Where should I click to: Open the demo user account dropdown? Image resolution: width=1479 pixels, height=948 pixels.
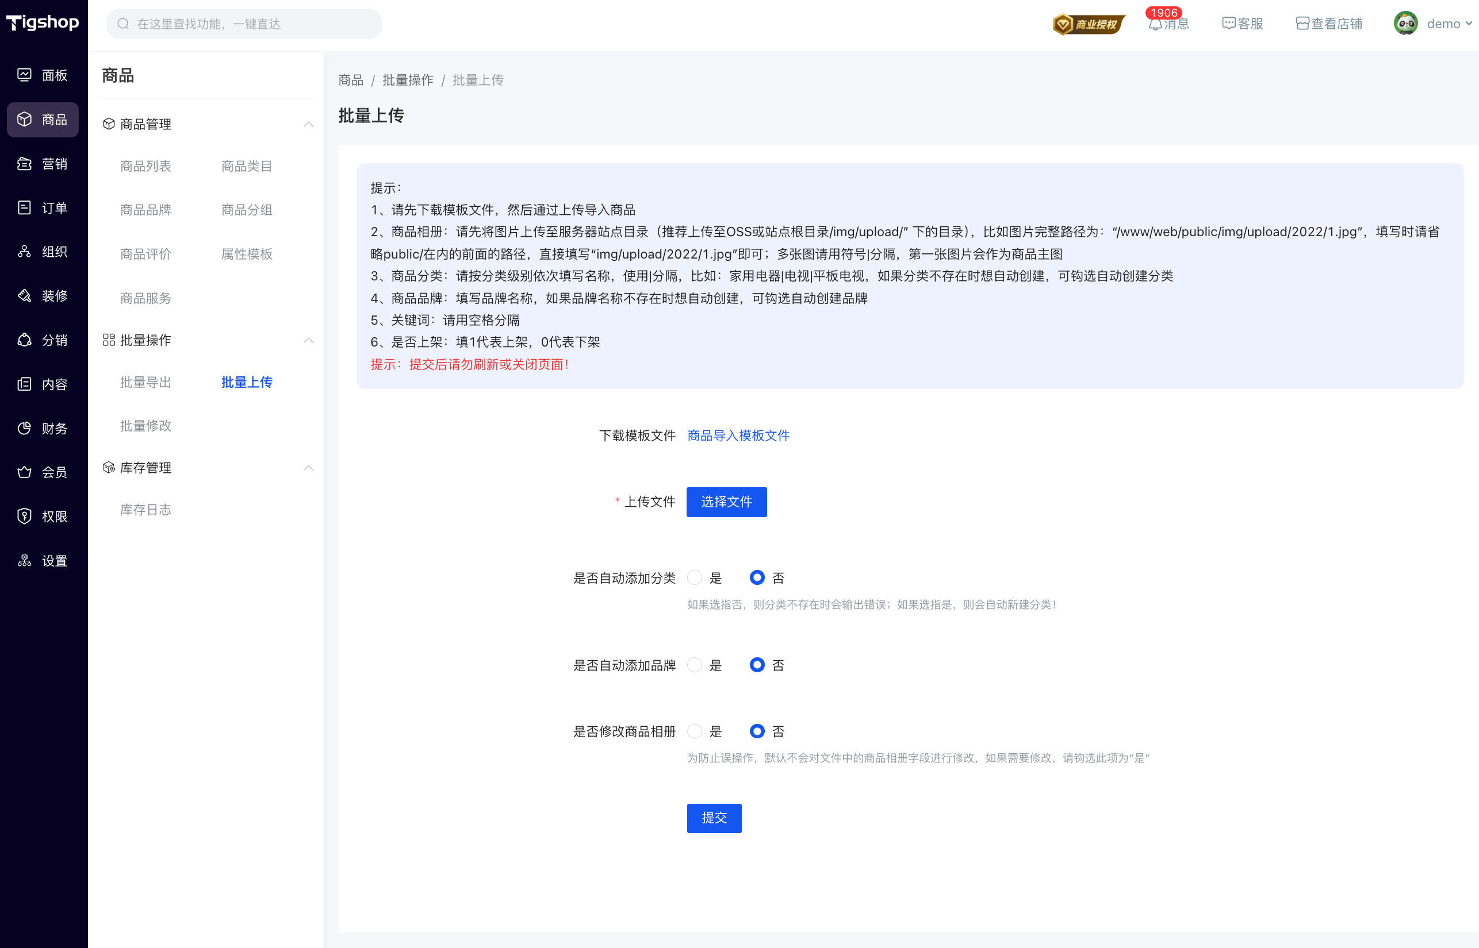pyautogui.click(x=1434, y=24)
